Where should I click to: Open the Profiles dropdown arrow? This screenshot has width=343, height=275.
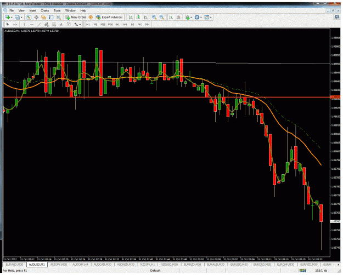[x=21, y=17]
